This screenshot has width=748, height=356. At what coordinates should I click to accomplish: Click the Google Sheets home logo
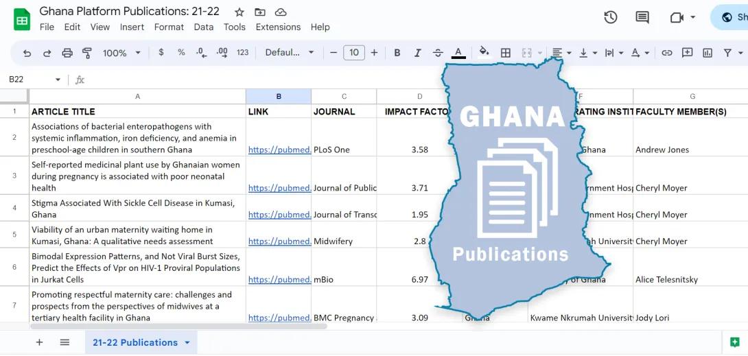(x=22, y=19)
